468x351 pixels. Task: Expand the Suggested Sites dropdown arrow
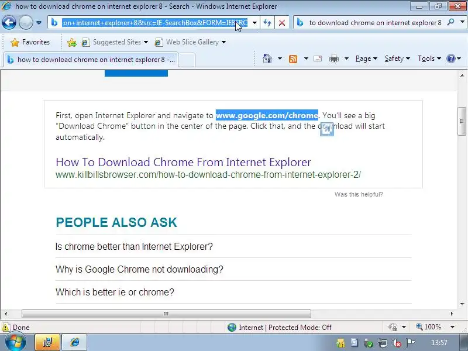(146, 42)
